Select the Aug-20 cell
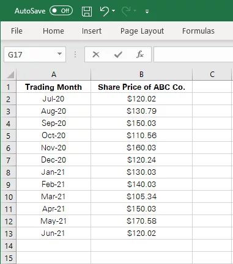 (x=54, y=111)
